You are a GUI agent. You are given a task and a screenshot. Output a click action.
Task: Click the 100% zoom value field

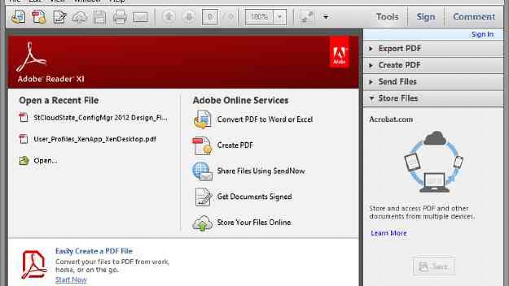(x=259, y=17)
